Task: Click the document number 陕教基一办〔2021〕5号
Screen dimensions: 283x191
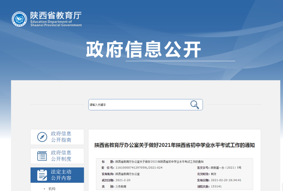Action: [x=226, y=168]
